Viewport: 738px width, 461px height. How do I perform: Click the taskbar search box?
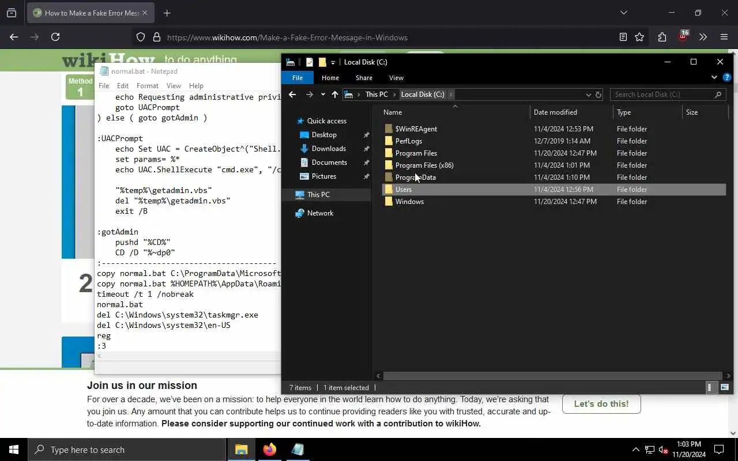coord(127,449)
